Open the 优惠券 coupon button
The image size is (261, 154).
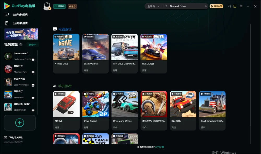click(x=72, y=6)
